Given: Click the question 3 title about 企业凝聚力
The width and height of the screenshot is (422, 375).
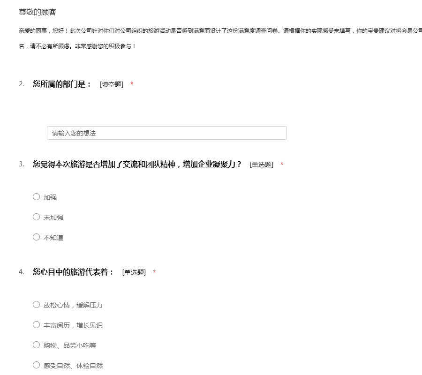Looking at the screenshot, I should [x=137, y=164].
